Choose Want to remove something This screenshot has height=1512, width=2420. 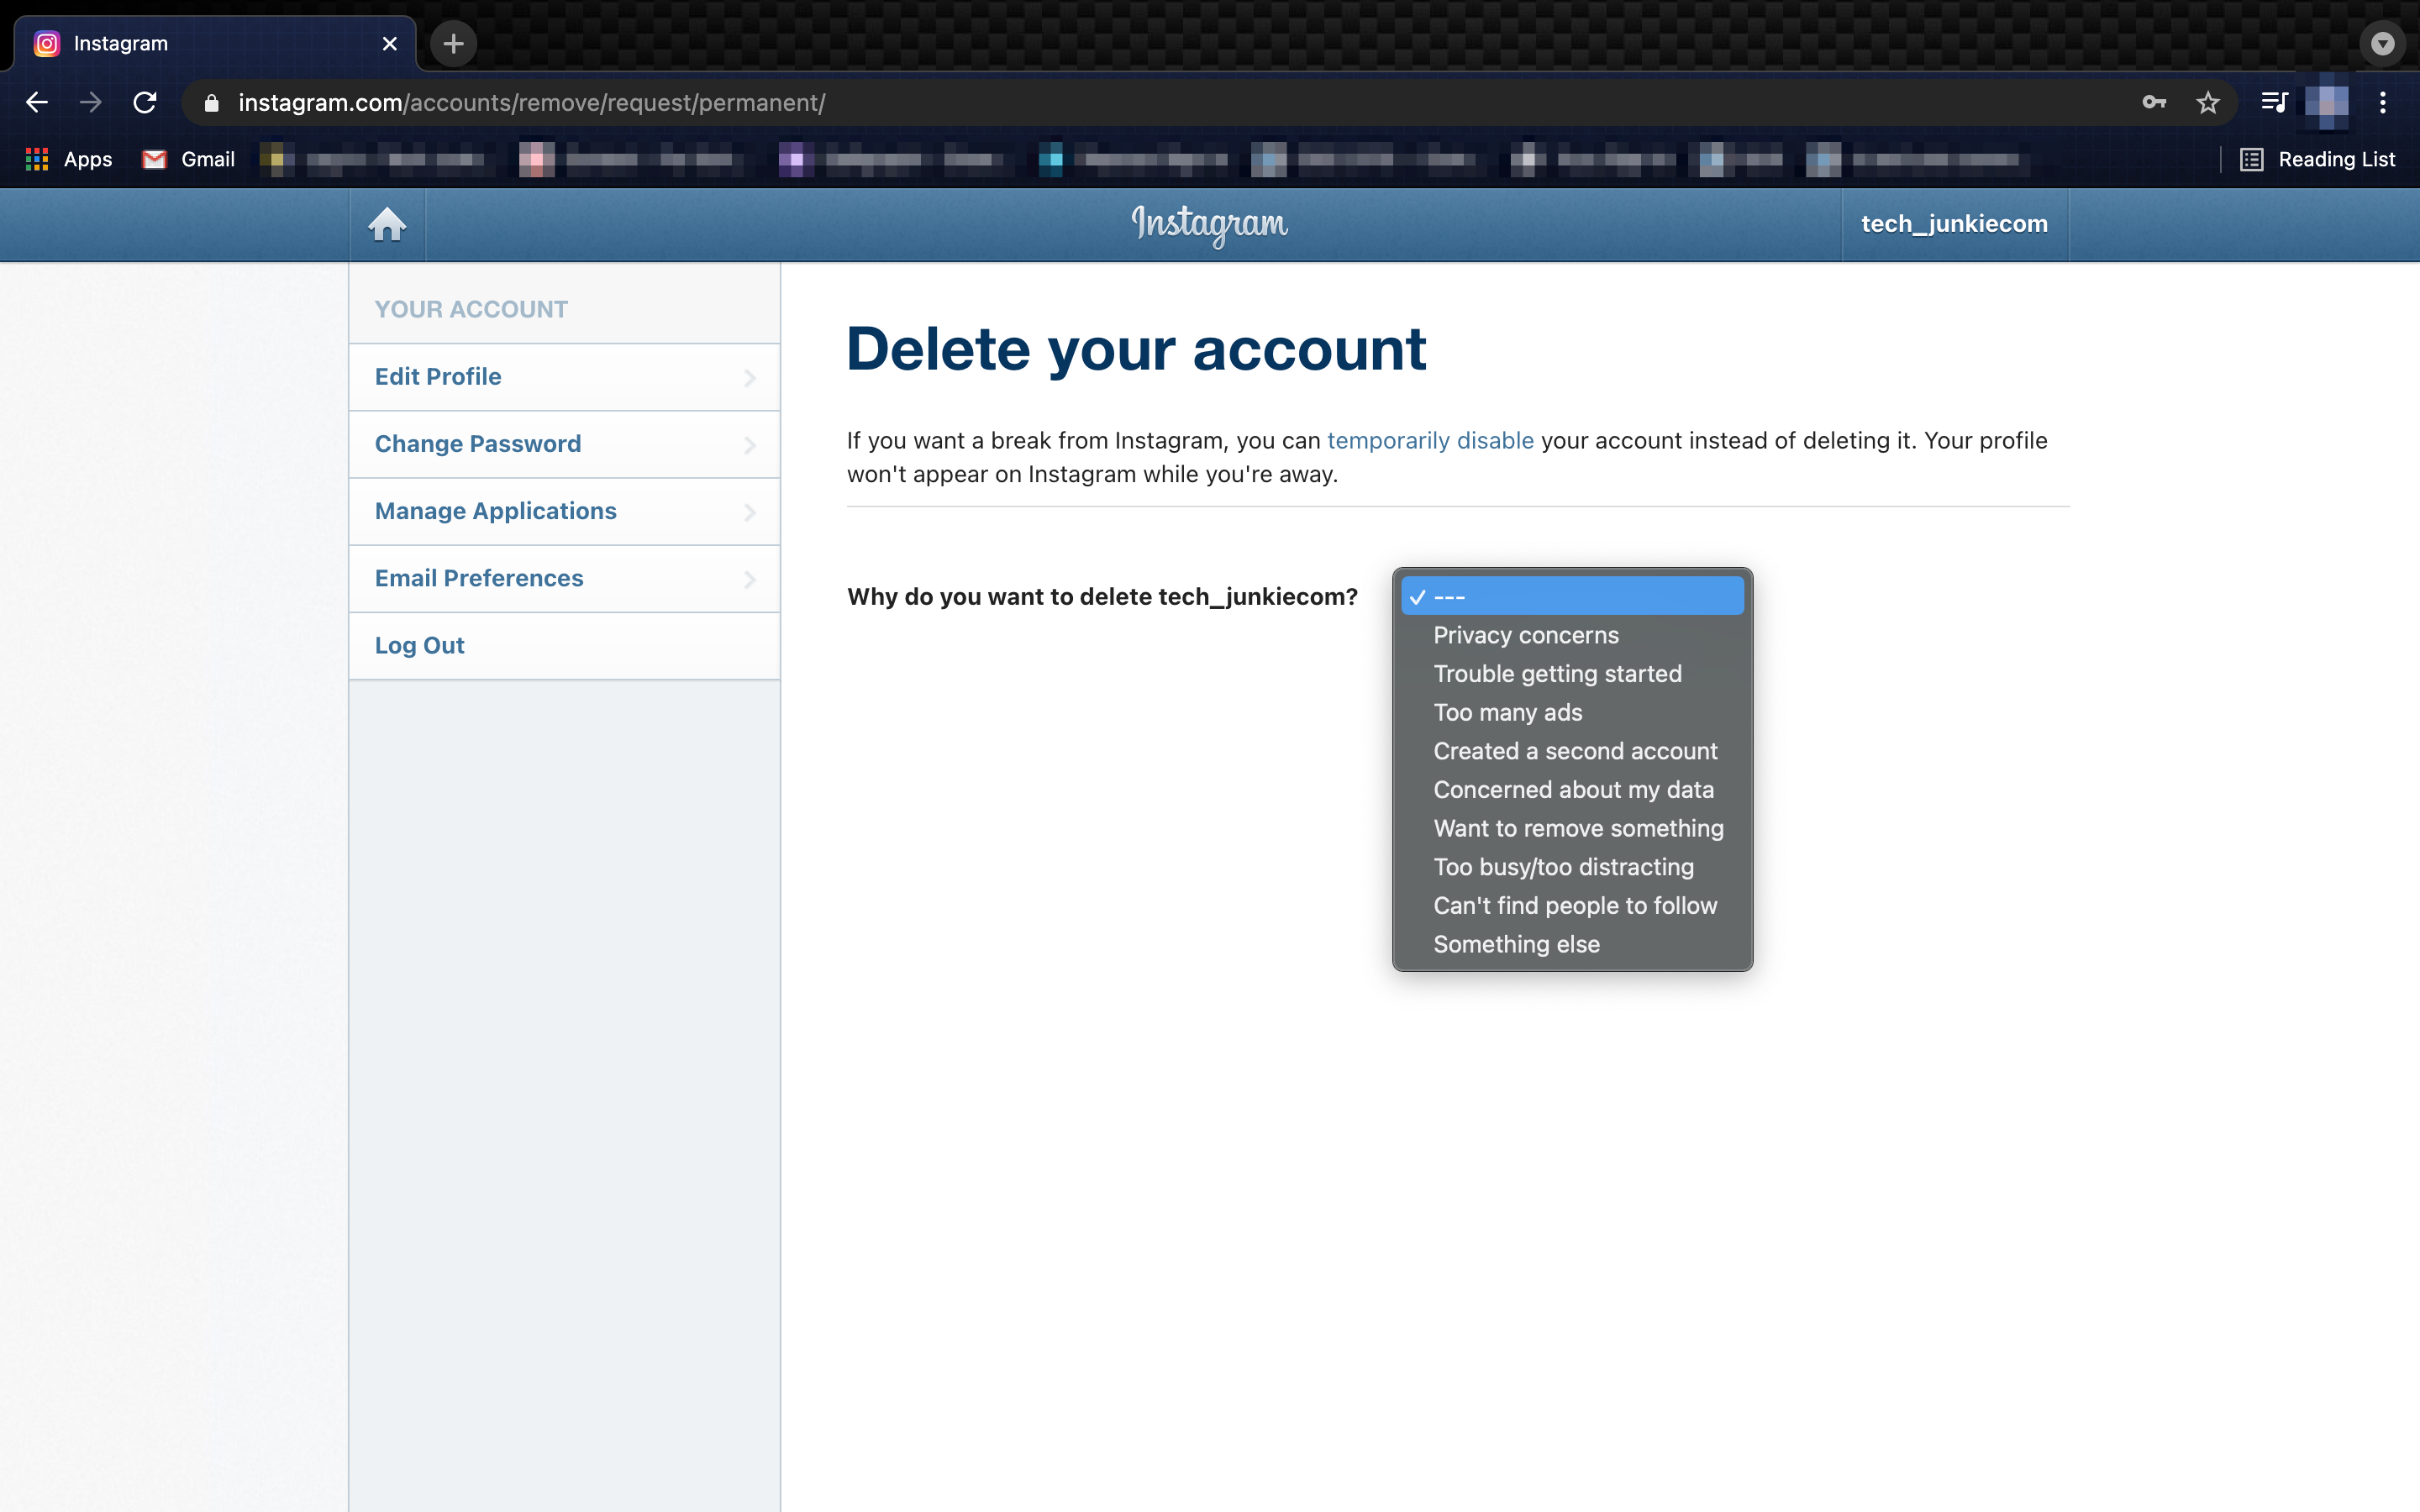coord(1572,828)
